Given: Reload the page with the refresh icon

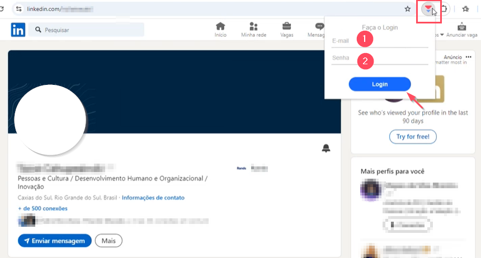Looking at the screenshot, I should click(x=2, y=9).
